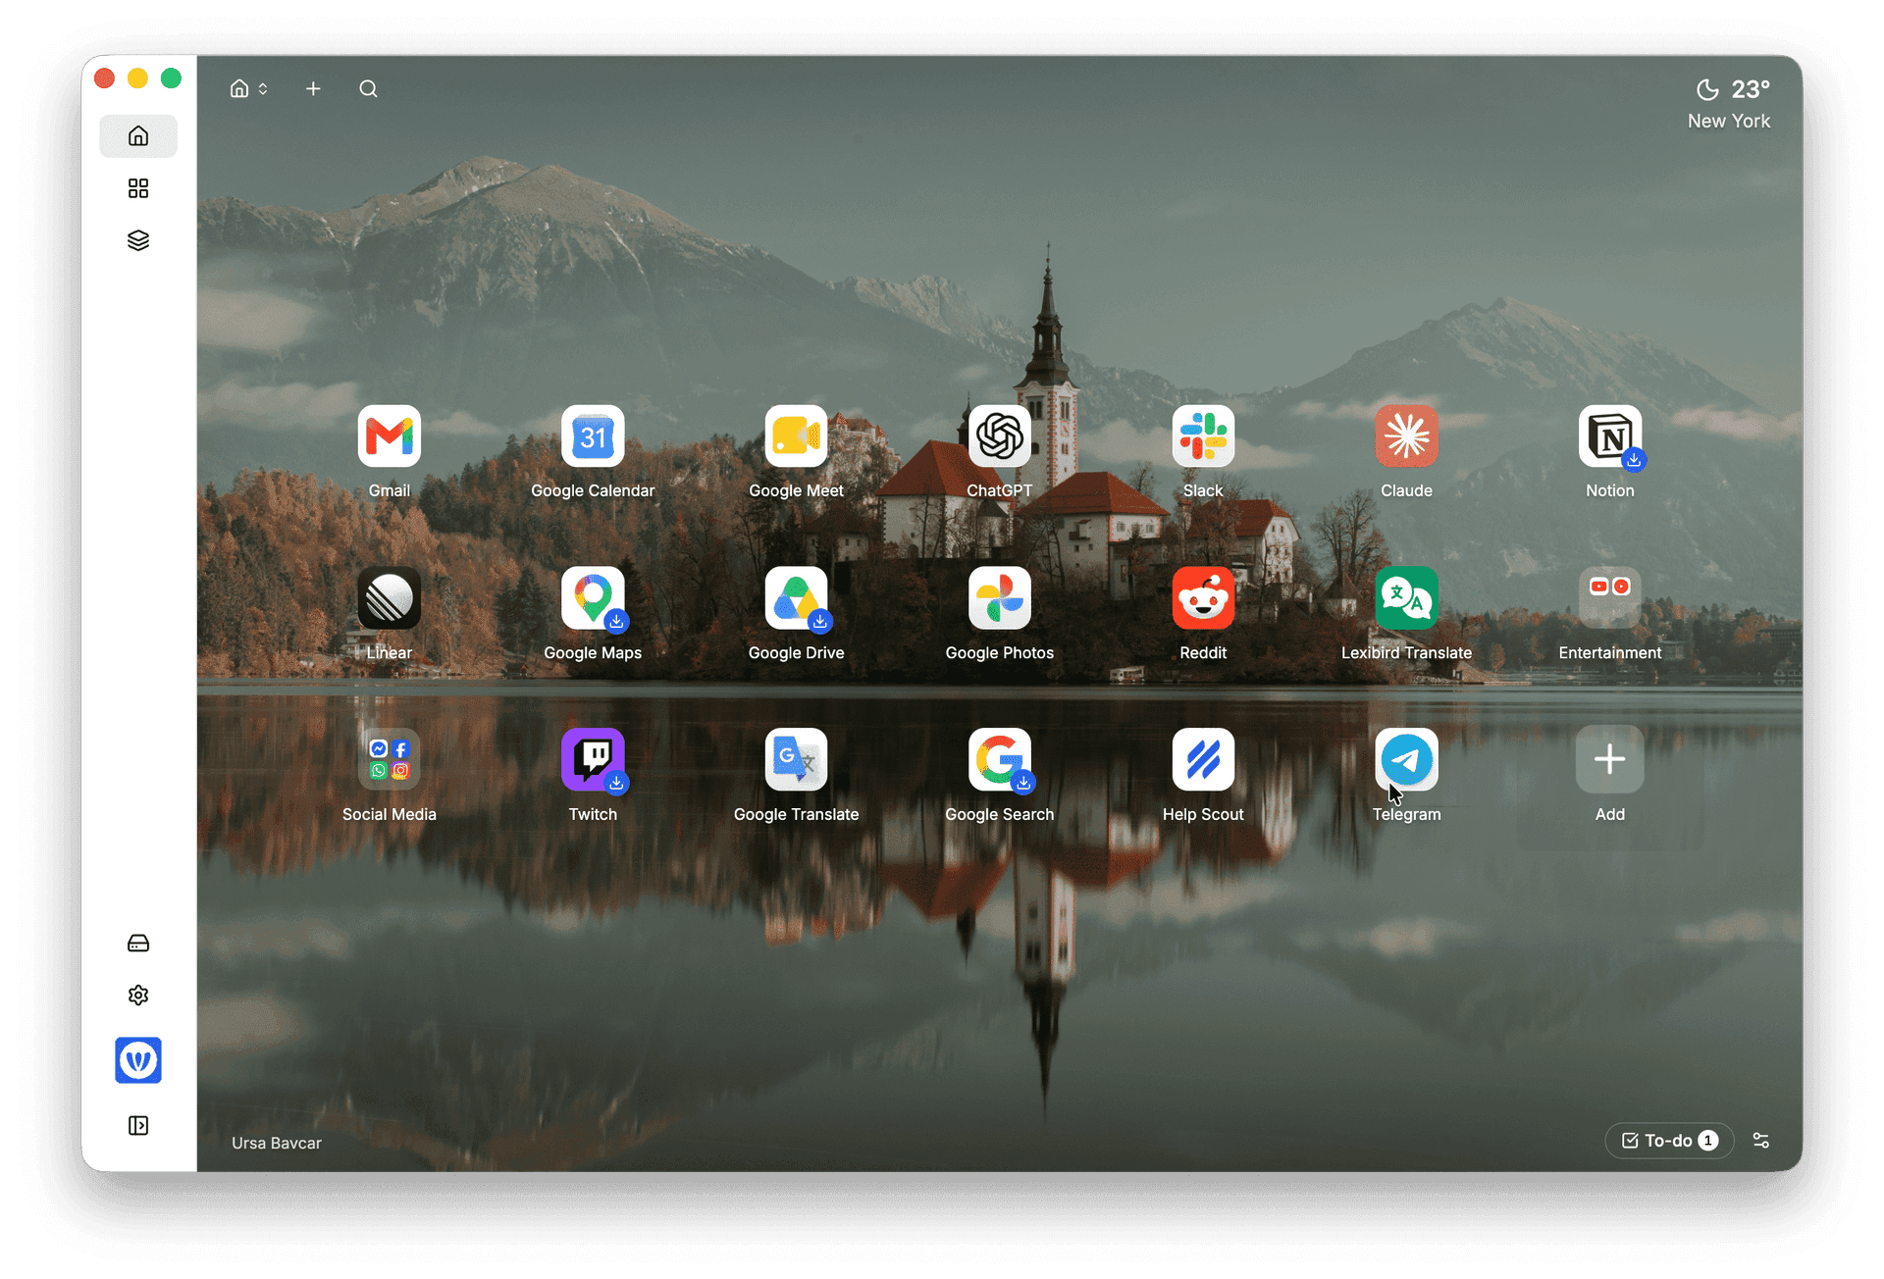Open the Claude app
This screenshot has height=1279, width=1884.
pyautogui.click(x=1406, y=436)
